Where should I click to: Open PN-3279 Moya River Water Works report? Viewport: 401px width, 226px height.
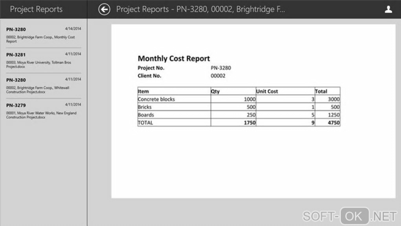(44, 111)
